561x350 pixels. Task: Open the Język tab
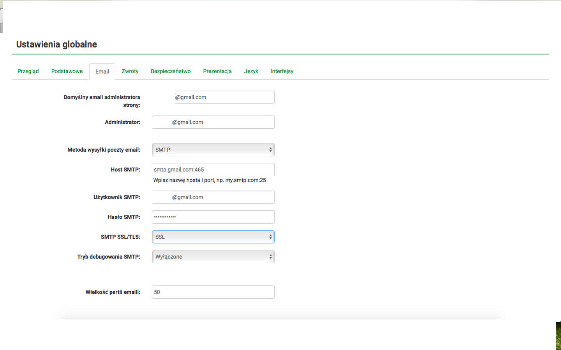pyautogui.click(x=251, y=71)
